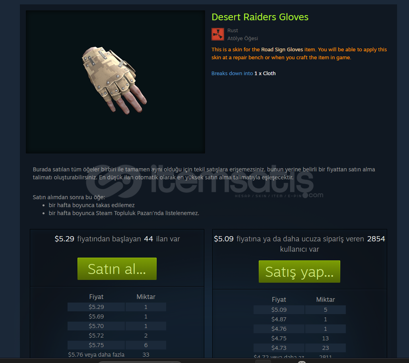This screenshot has width=409, height=363.
Task: Select the $4.73 buy order with quantity 23
Action: pyautogui.click(x=299, y=348)
